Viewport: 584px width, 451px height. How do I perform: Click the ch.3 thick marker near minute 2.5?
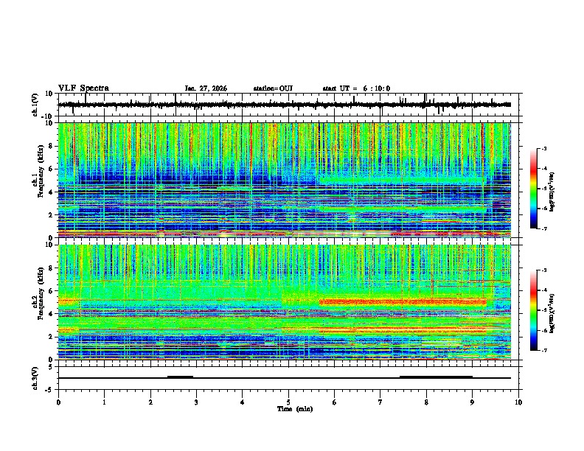[x=180, y=377]
